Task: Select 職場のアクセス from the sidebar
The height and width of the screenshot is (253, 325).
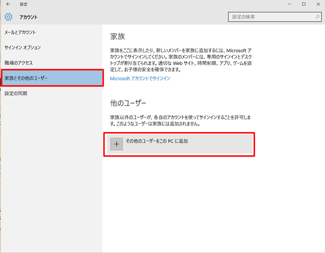Action: click(x=19, y=63)
